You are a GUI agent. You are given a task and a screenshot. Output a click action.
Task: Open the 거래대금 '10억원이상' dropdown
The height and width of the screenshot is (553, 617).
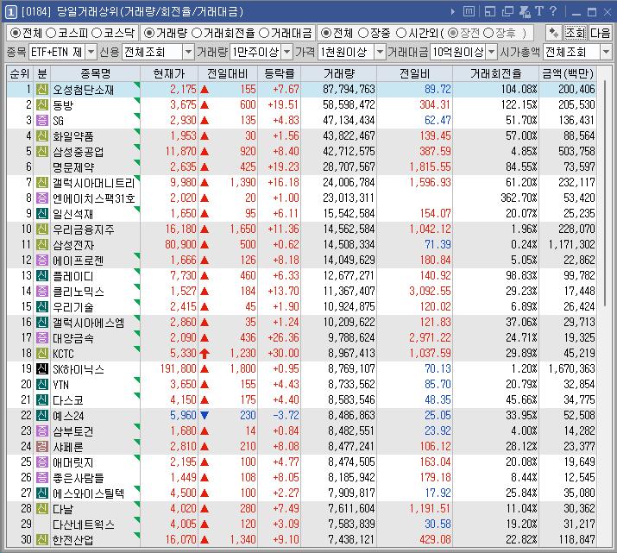[492, 52]
